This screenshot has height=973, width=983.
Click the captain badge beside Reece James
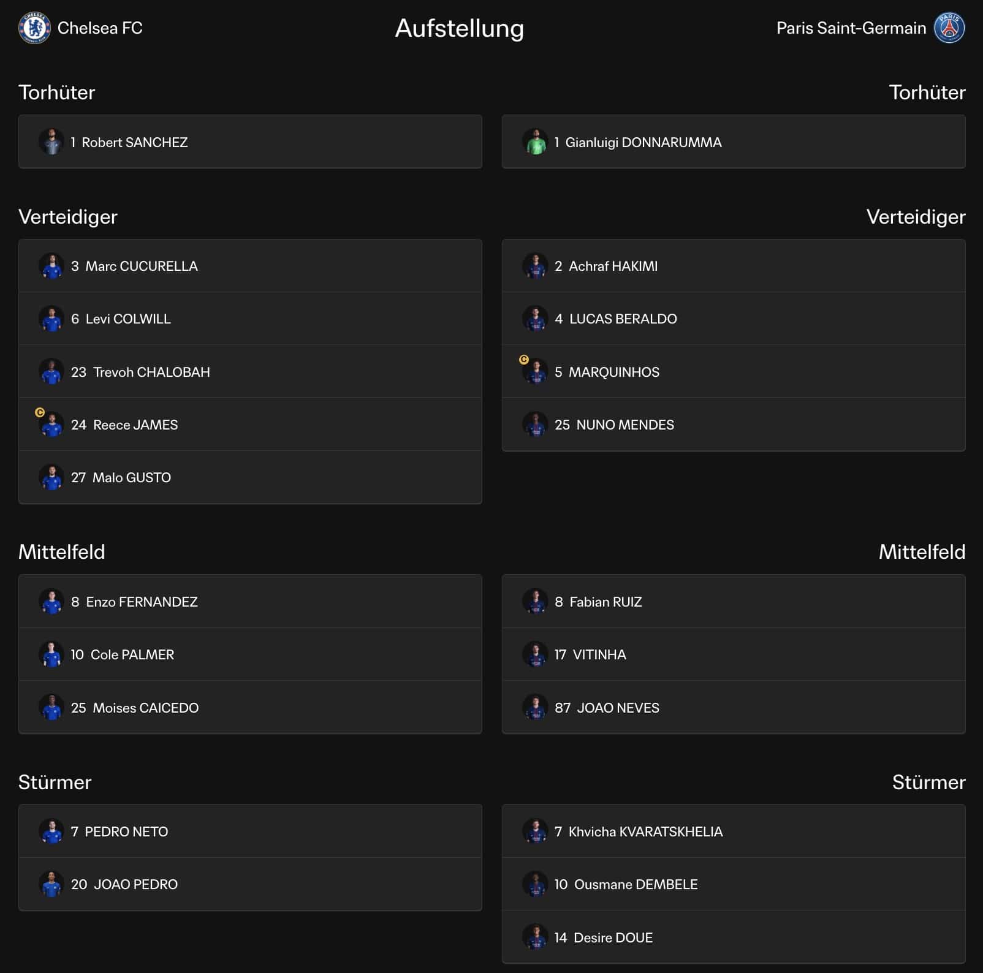40,412
